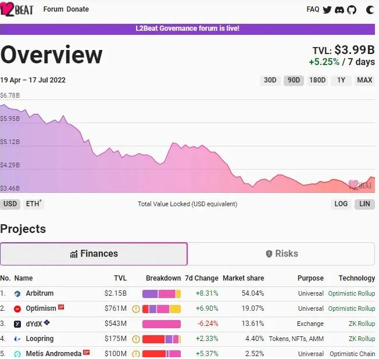The image size is (379, 359).
Task: Click Arbitrum's token breakdown bar
Action: (x=162, y=294)
